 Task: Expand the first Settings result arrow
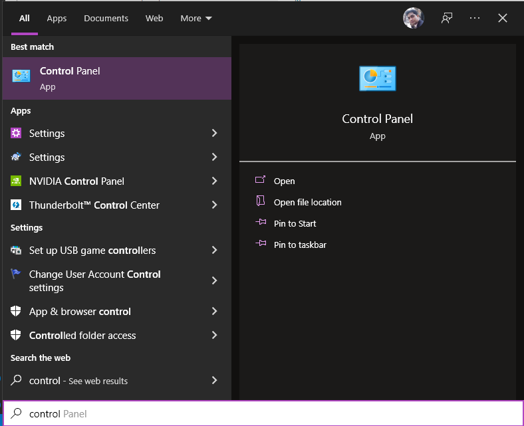(214, 134)
